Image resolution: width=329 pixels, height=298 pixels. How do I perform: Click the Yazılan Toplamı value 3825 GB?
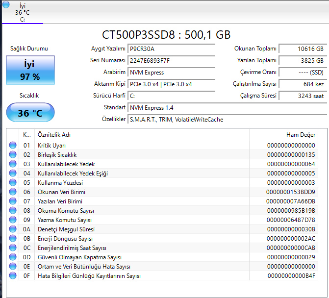coord(303,61)
